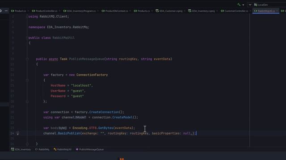Viewport: 286px width, 160px height.
Task: Click the BasicPublish method call
Action: 69,133
